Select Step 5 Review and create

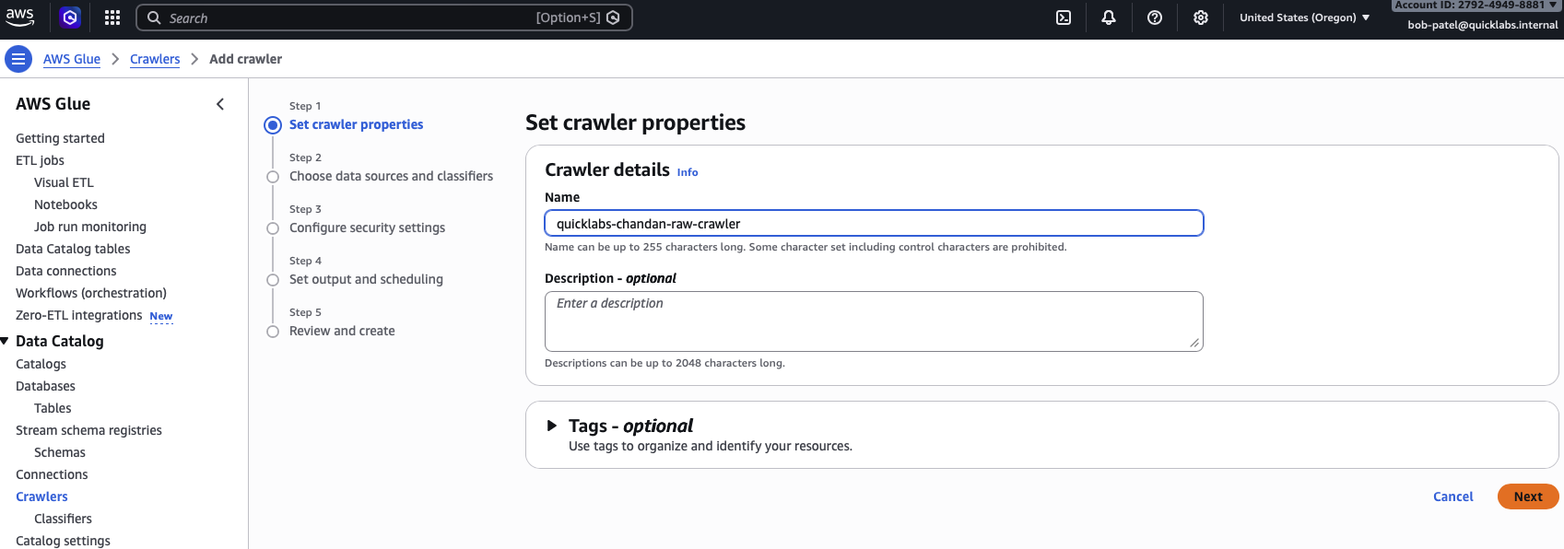(342, 331)
